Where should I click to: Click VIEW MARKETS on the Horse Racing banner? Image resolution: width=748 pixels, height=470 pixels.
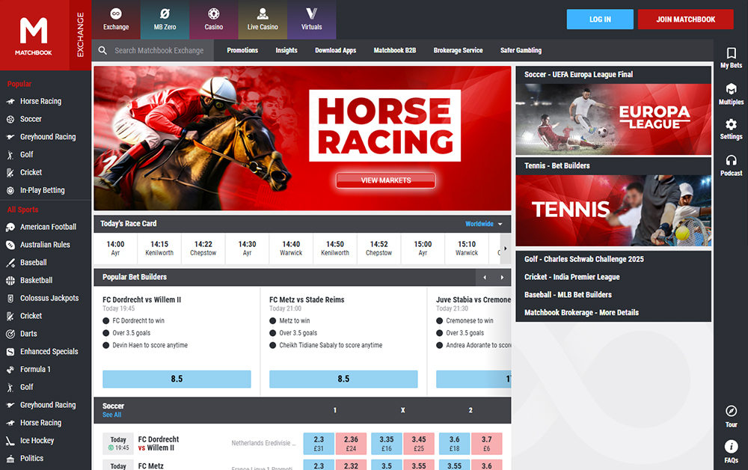click(385, 180)
